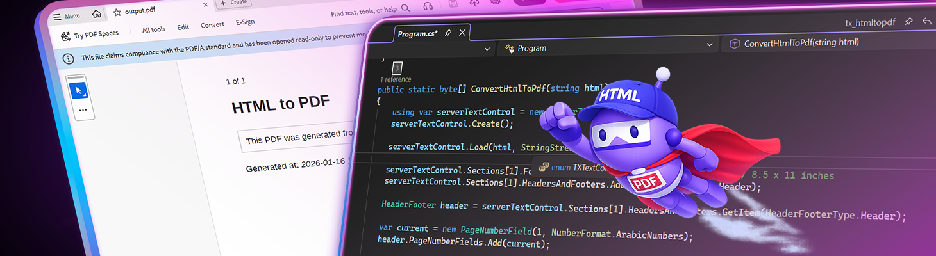Click Try PDF Spaces button
Image resolution: width=936 pixels, height=256 pixels.
90,35
